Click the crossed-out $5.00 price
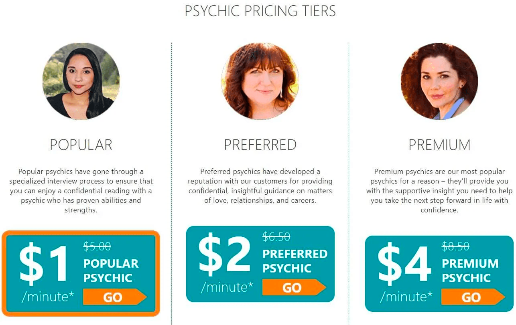The height and width of the screenshot is (325, 516). tap(96, 247)
